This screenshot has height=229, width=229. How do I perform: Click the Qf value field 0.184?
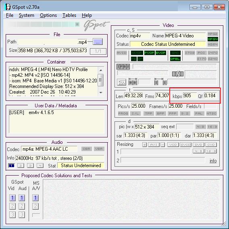[x=210, y=96]
